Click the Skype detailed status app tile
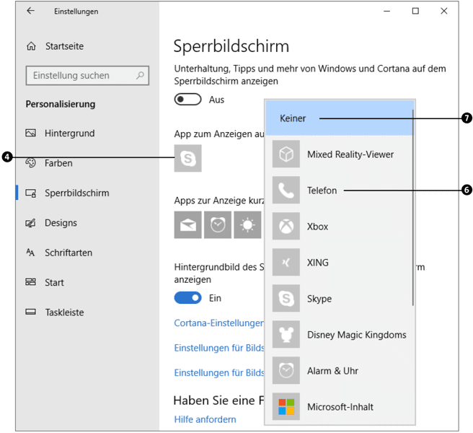Screen dimensions: 473x433 point(187,158)
